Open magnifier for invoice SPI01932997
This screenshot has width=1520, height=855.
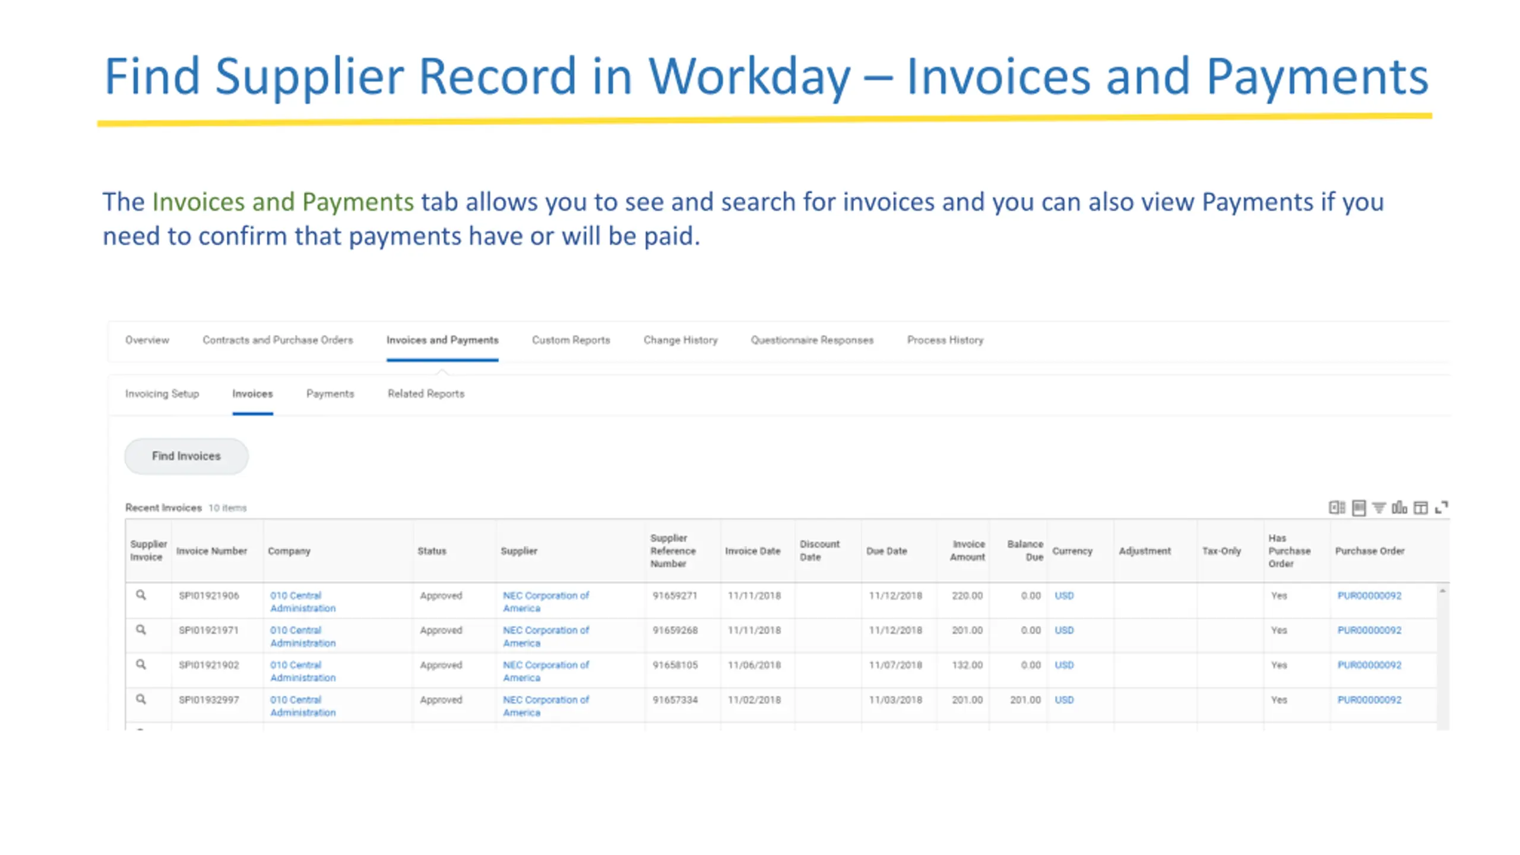click(x=141, y=699)
